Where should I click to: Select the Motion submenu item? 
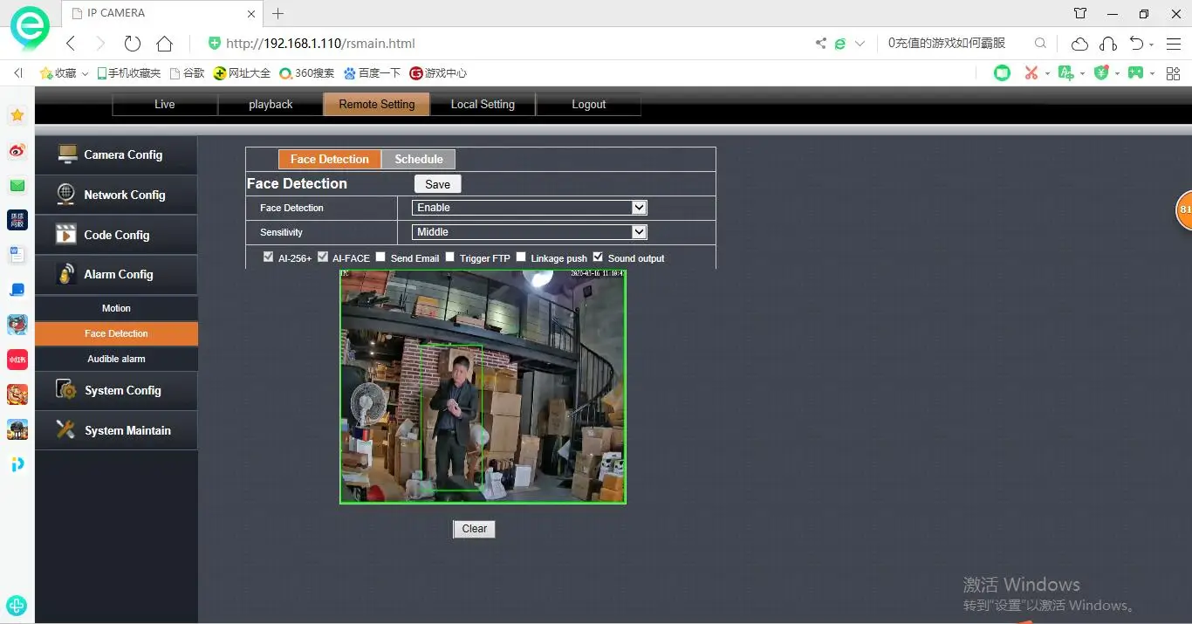point(116,308)
